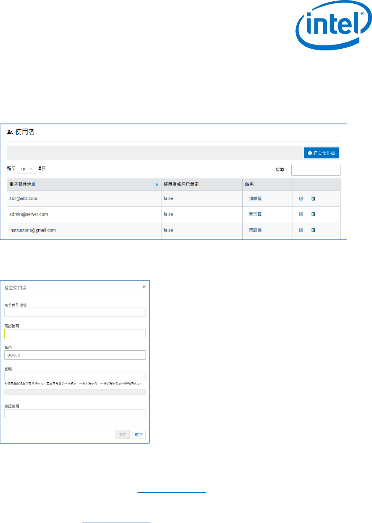Click the 電話號碼 input field

coord(75,334)
